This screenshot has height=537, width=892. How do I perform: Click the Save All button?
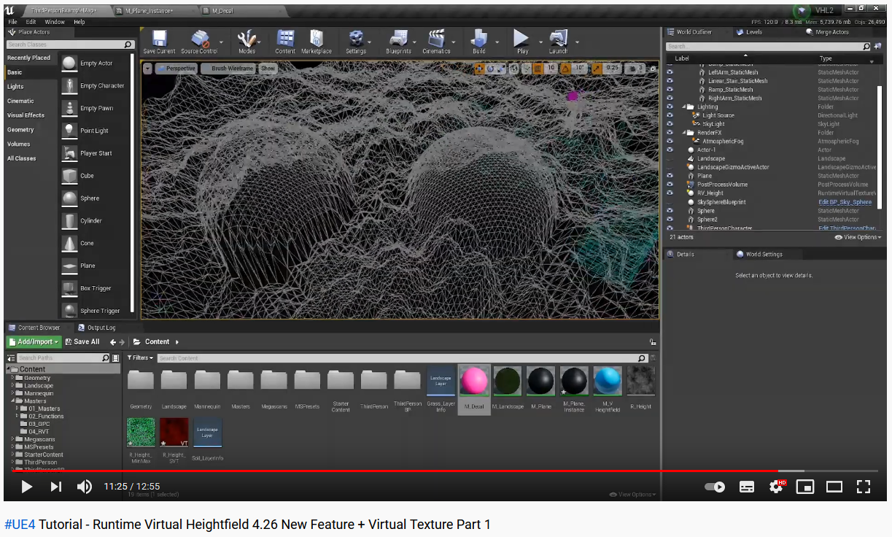pos(82,341)
